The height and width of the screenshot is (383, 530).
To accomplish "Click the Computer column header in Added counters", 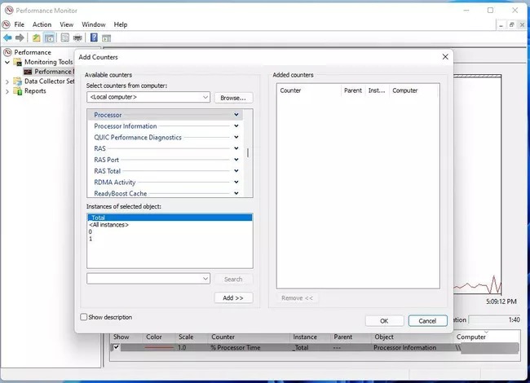I will (414, 90).
